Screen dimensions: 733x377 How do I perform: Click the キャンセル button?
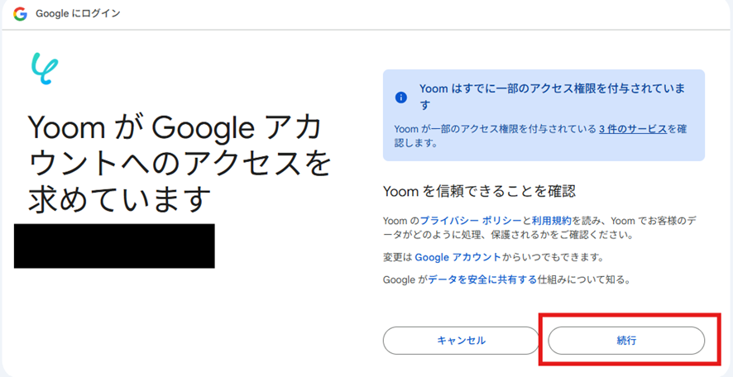click(x=461, y=341)
